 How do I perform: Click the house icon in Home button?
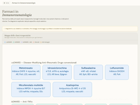pyautogui.click(x=4, y=3)
